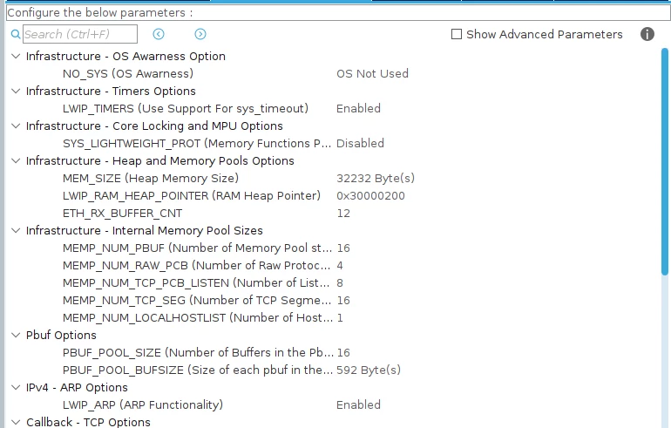The width and height of the screenshot is (671, 428).
Task: Enable Show Advanced Parameters checkbox
Action: click(457, 34)
